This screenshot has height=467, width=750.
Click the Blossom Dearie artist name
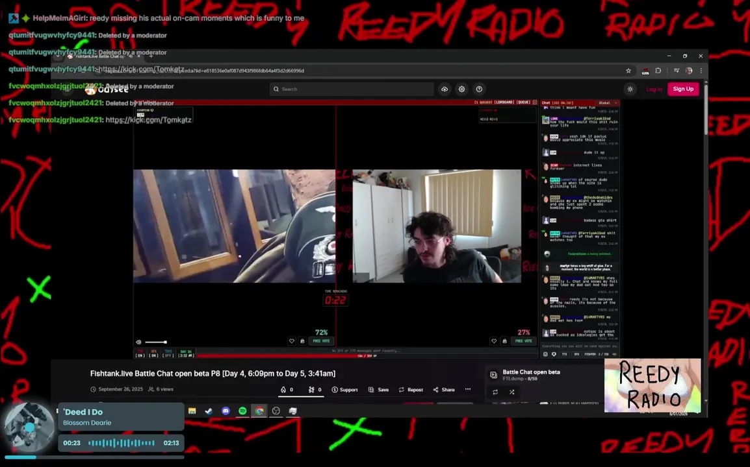(87, 423)
